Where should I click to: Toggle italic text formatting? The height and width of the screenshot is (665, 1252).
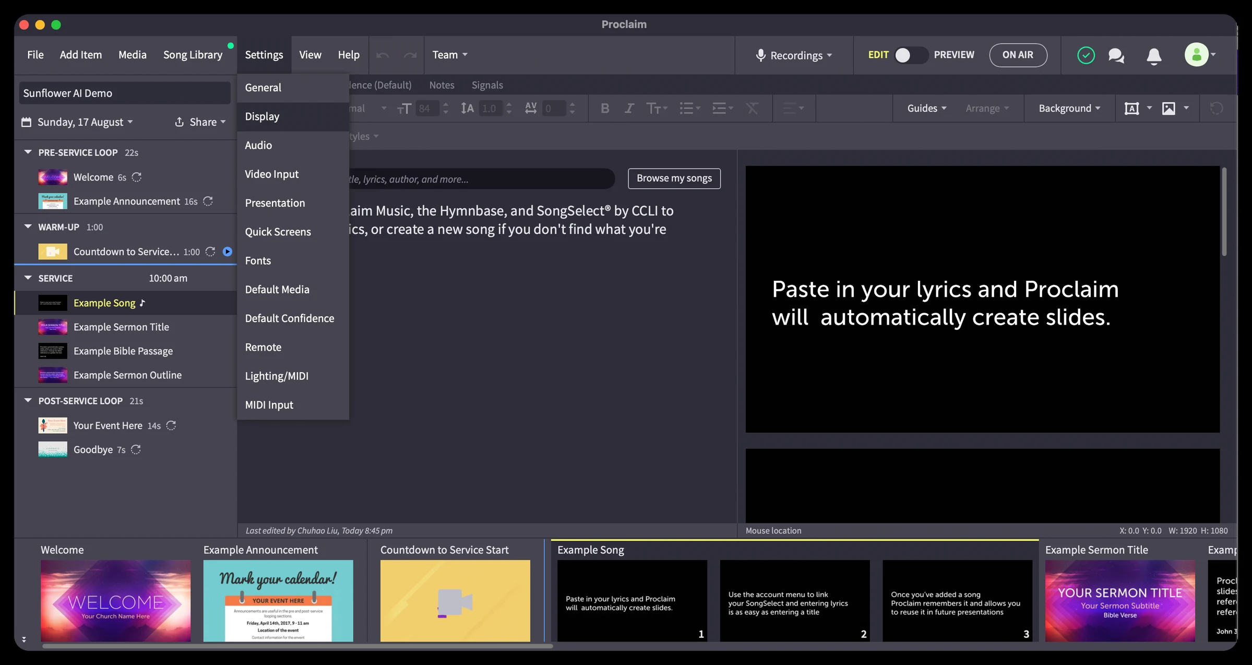tap(629, 108)
